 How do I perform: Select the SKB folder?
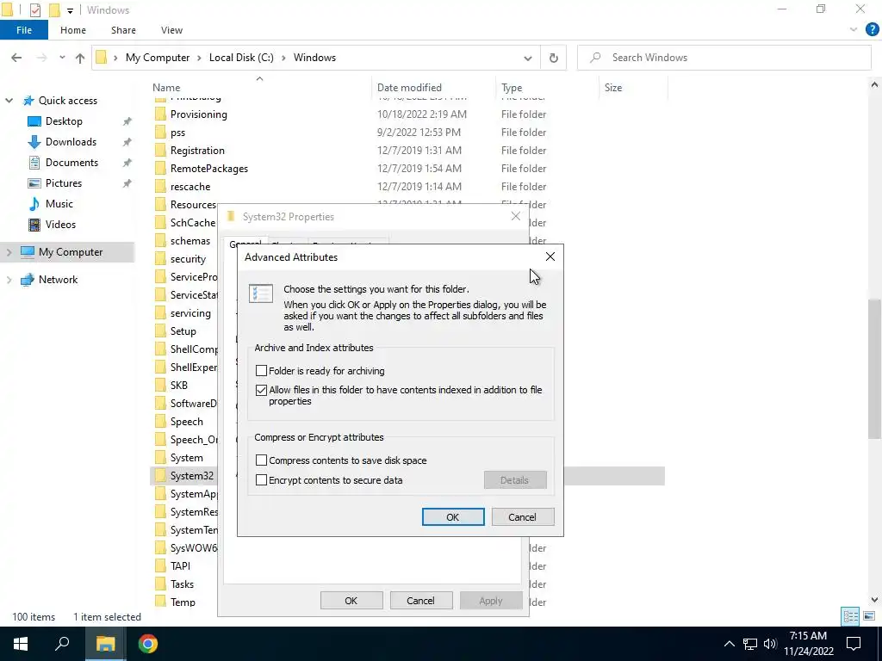(179, 386)
